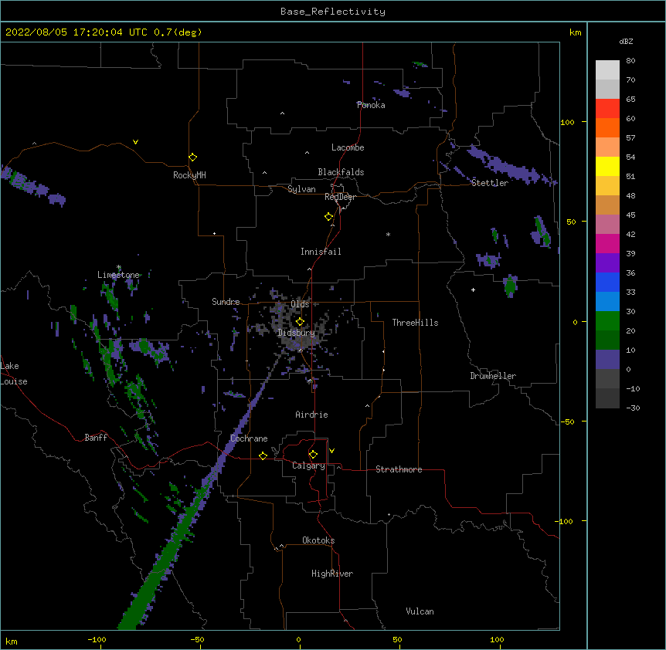Pick the bright yellow 51-54 dBZ legend swatch

pyautogui.click(x=607, y=166)
